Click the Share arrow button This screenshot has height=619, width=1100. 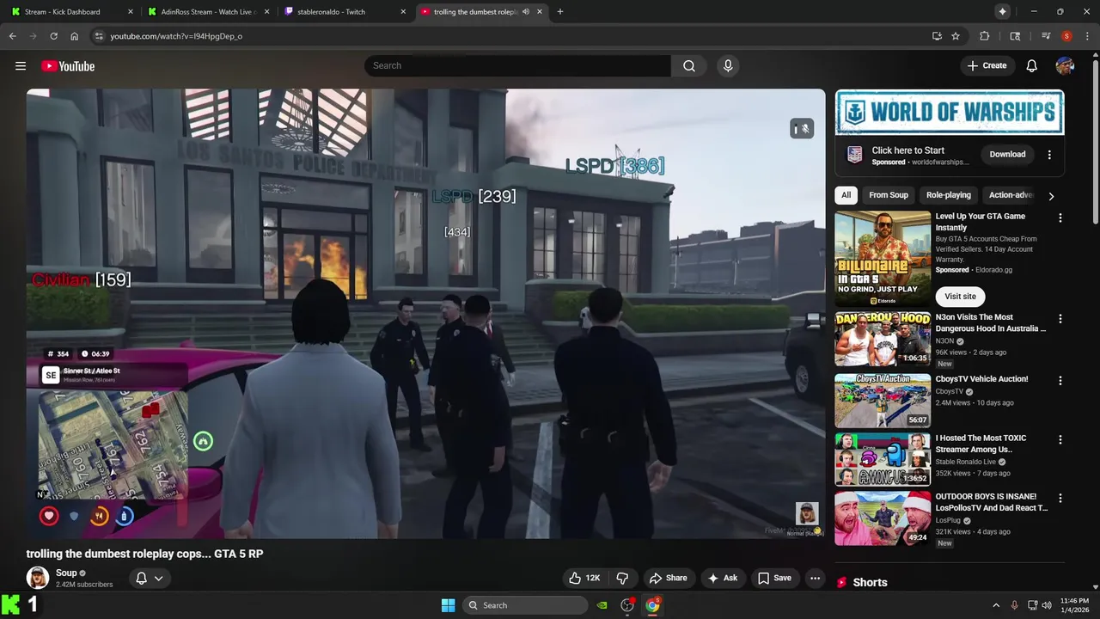(668, 579)
